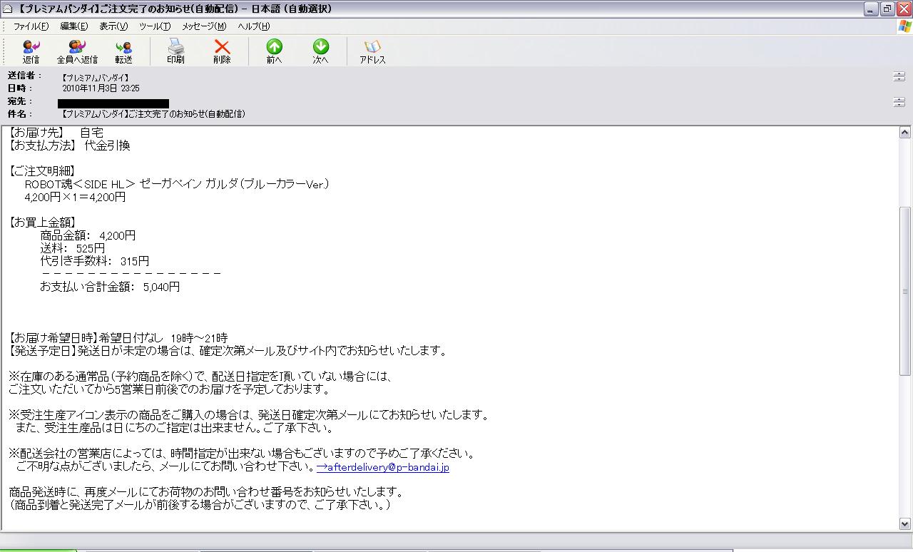The image size is (913, 552).
Task: Click the recipient row expand button
Action: 899,102
